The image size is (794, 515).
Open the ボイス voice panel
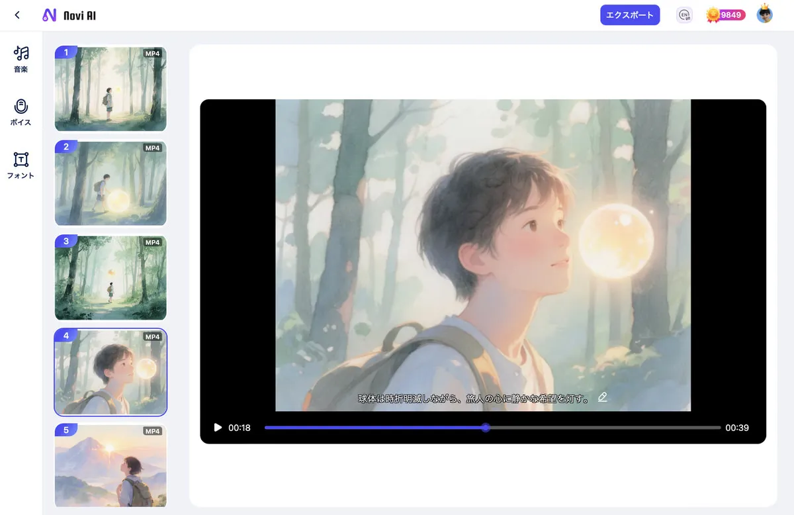click(21, 112)
